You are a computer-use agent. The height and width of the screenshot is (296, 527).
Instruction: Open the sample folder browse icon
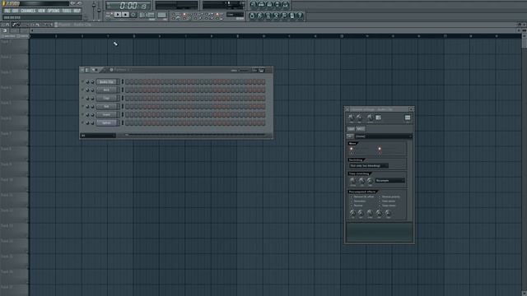point(350,136)
